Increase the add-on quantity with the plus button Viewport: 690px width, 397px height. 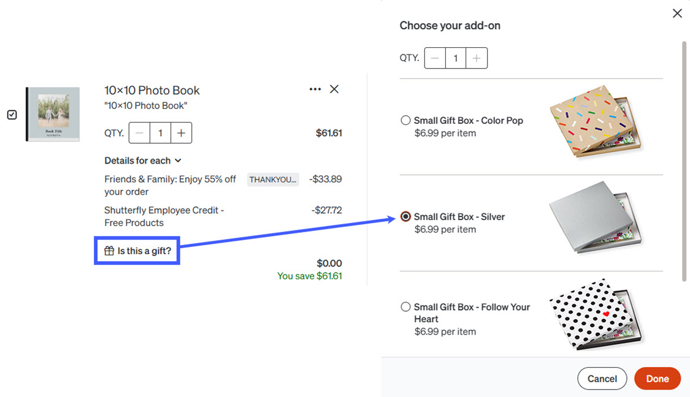pos(477,58)
